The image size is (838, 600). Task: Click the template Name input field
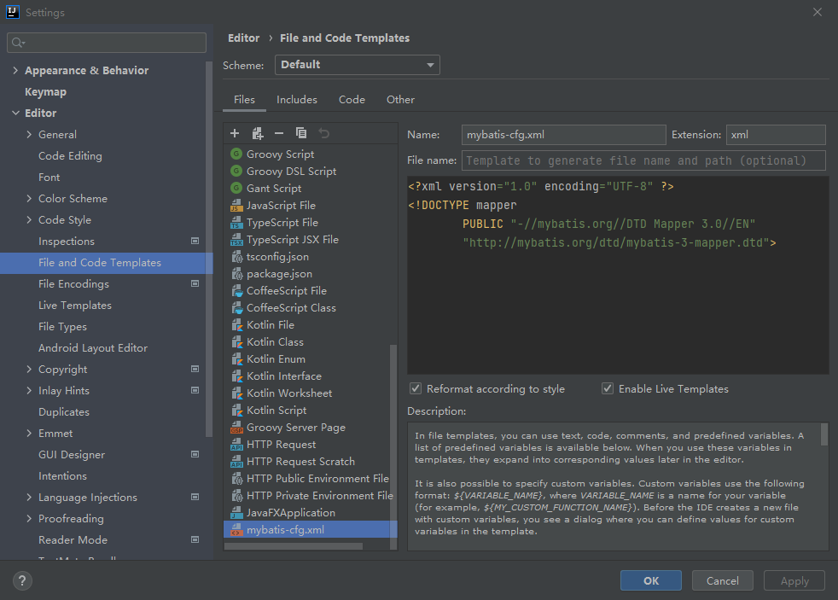coord(564,135)
